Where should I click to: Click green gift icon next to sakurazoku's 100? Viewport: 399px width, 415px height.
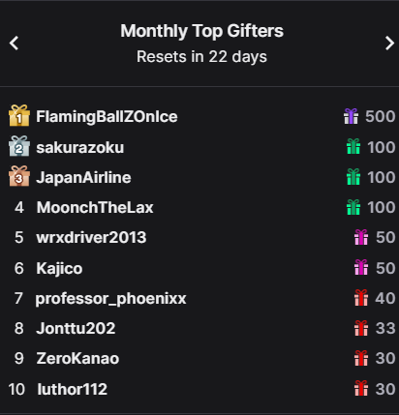353,146
